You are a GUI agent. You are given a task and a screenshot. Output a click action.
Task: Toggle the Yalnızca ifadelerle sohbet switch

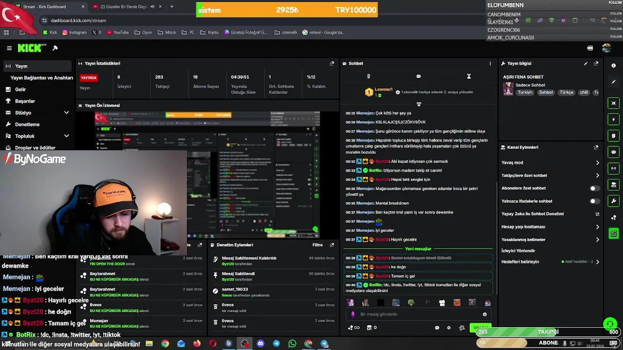(x=594, y=201)
